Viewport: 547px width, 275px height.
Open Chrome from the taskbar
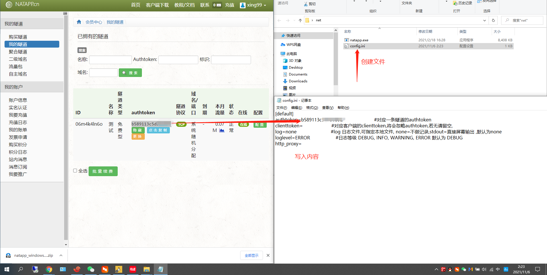click(49, 269)
